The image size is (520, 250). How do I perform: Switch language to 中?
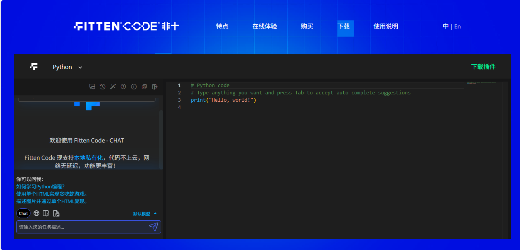446,27
